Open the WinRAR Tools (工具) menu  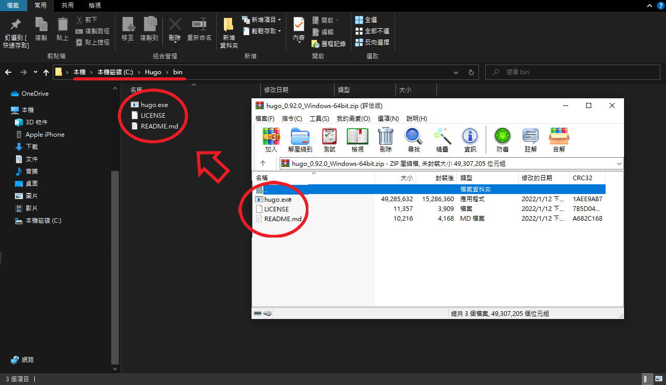coord(319,118)
